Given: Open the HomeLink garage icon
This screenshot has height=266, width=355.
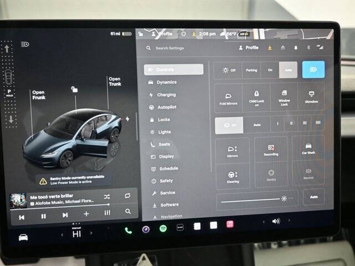Looking at the screenshot, I should click(283, 48).
